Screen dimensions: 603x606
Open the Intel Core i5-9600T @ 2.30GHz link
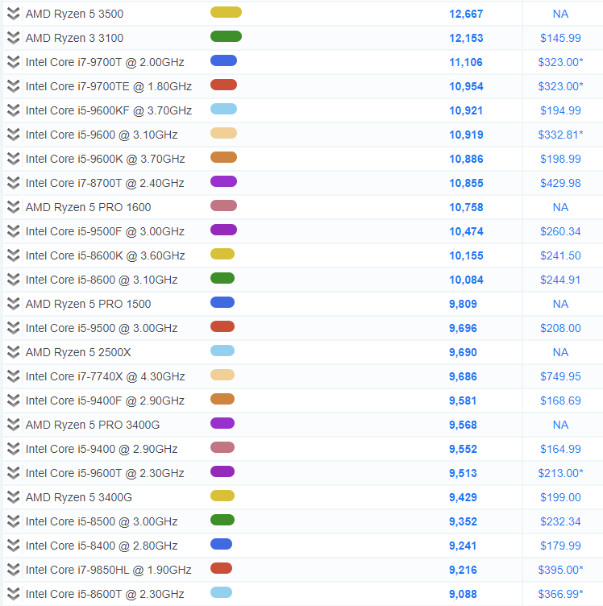click(x=105, y=473)
